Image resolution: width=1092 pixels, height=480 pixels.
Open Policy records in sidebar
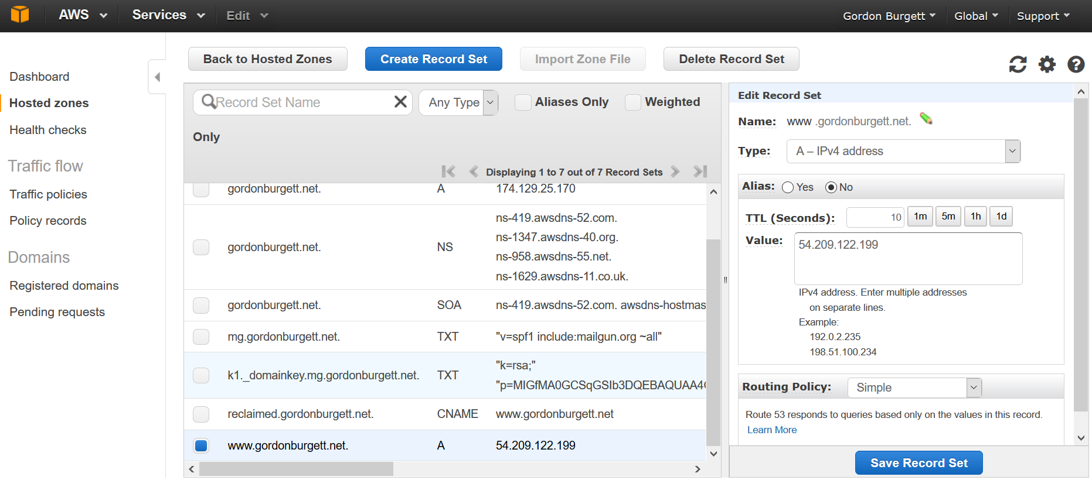[x=48, y=221]
